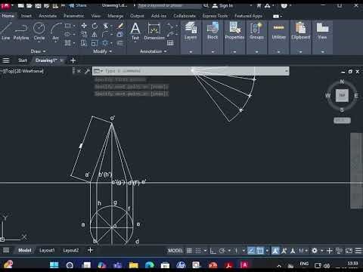
Task: Open the Layers panel button
Action: [191, 31]
